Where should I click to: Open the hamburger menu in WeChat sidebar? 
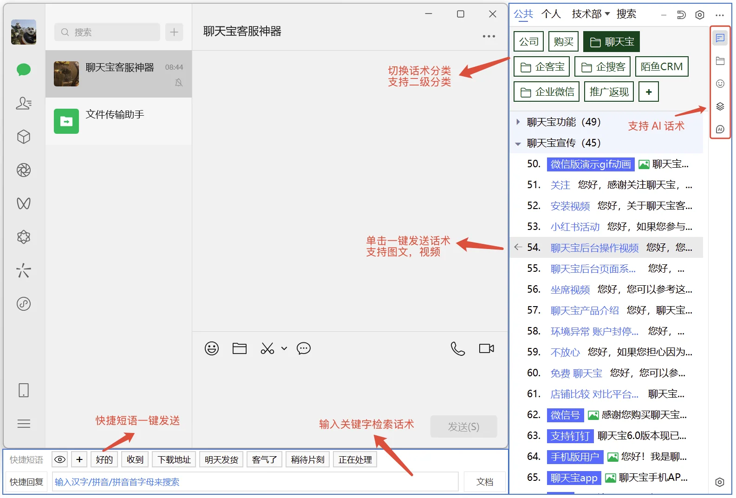pos(24,424)
